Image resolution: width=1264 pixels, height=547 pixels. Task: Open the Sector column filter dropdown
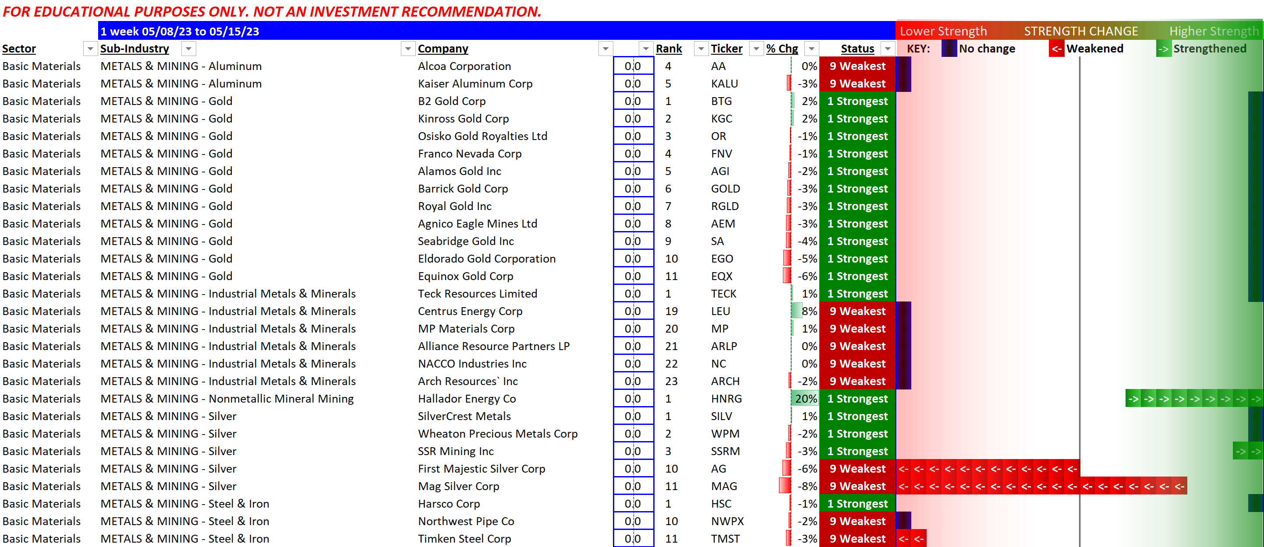[x=90, y=49]
